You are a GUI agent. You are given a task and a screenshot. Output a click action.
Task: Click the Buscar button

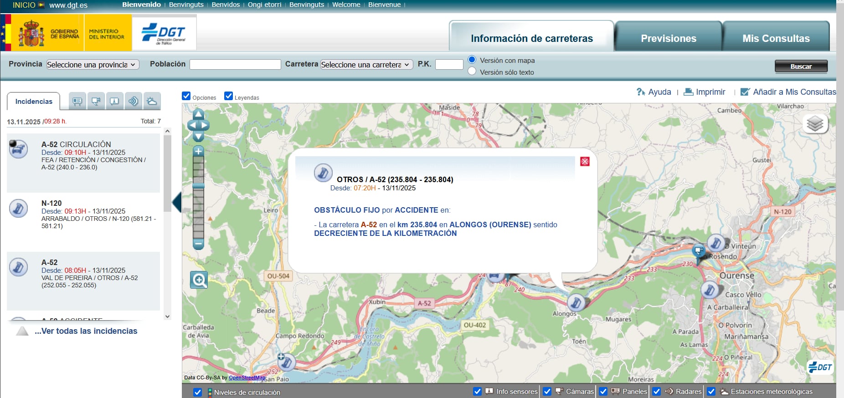pyautogui.click(x=801, y=66)
